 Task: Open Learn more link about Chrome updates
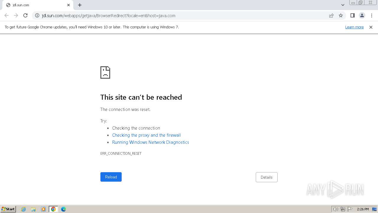click(354, 27)
